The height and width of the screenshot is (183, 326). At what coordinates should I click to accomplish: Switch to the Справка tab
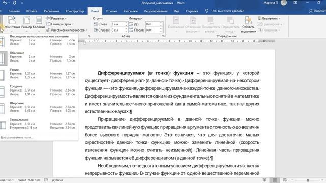click(x=192, y=11)
